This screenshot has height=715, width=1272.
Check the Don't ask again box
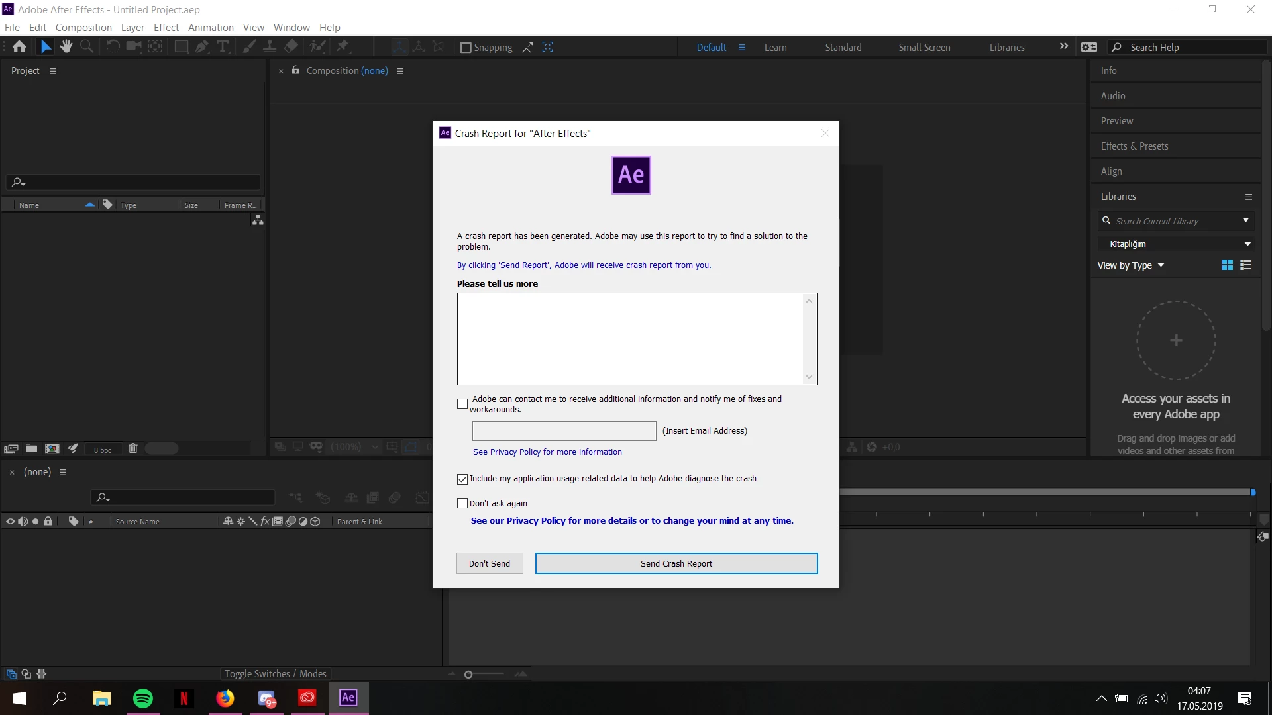[462, 504]
